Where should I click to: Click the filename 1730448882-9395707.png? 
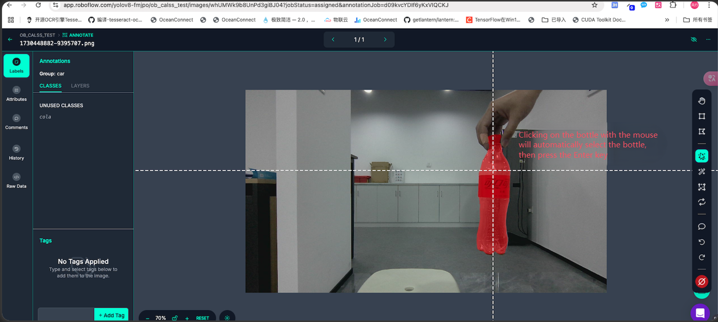tap(57, 44)
